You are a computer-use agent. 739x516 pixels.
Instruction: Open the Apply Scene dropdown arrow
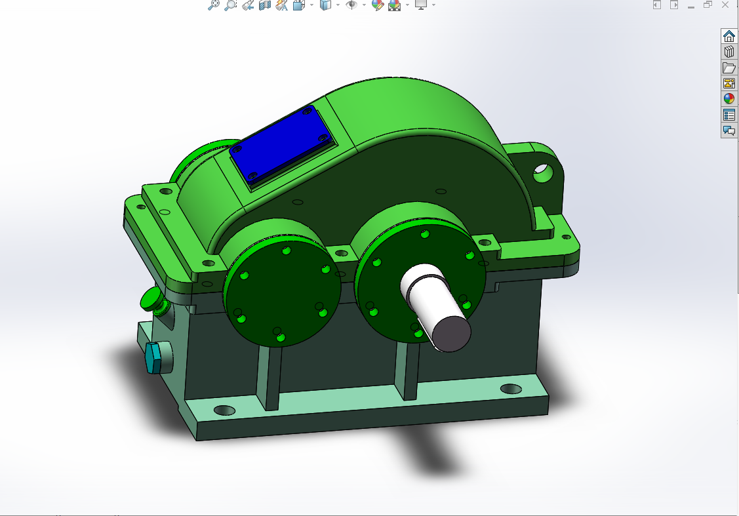tap(407, 5)
